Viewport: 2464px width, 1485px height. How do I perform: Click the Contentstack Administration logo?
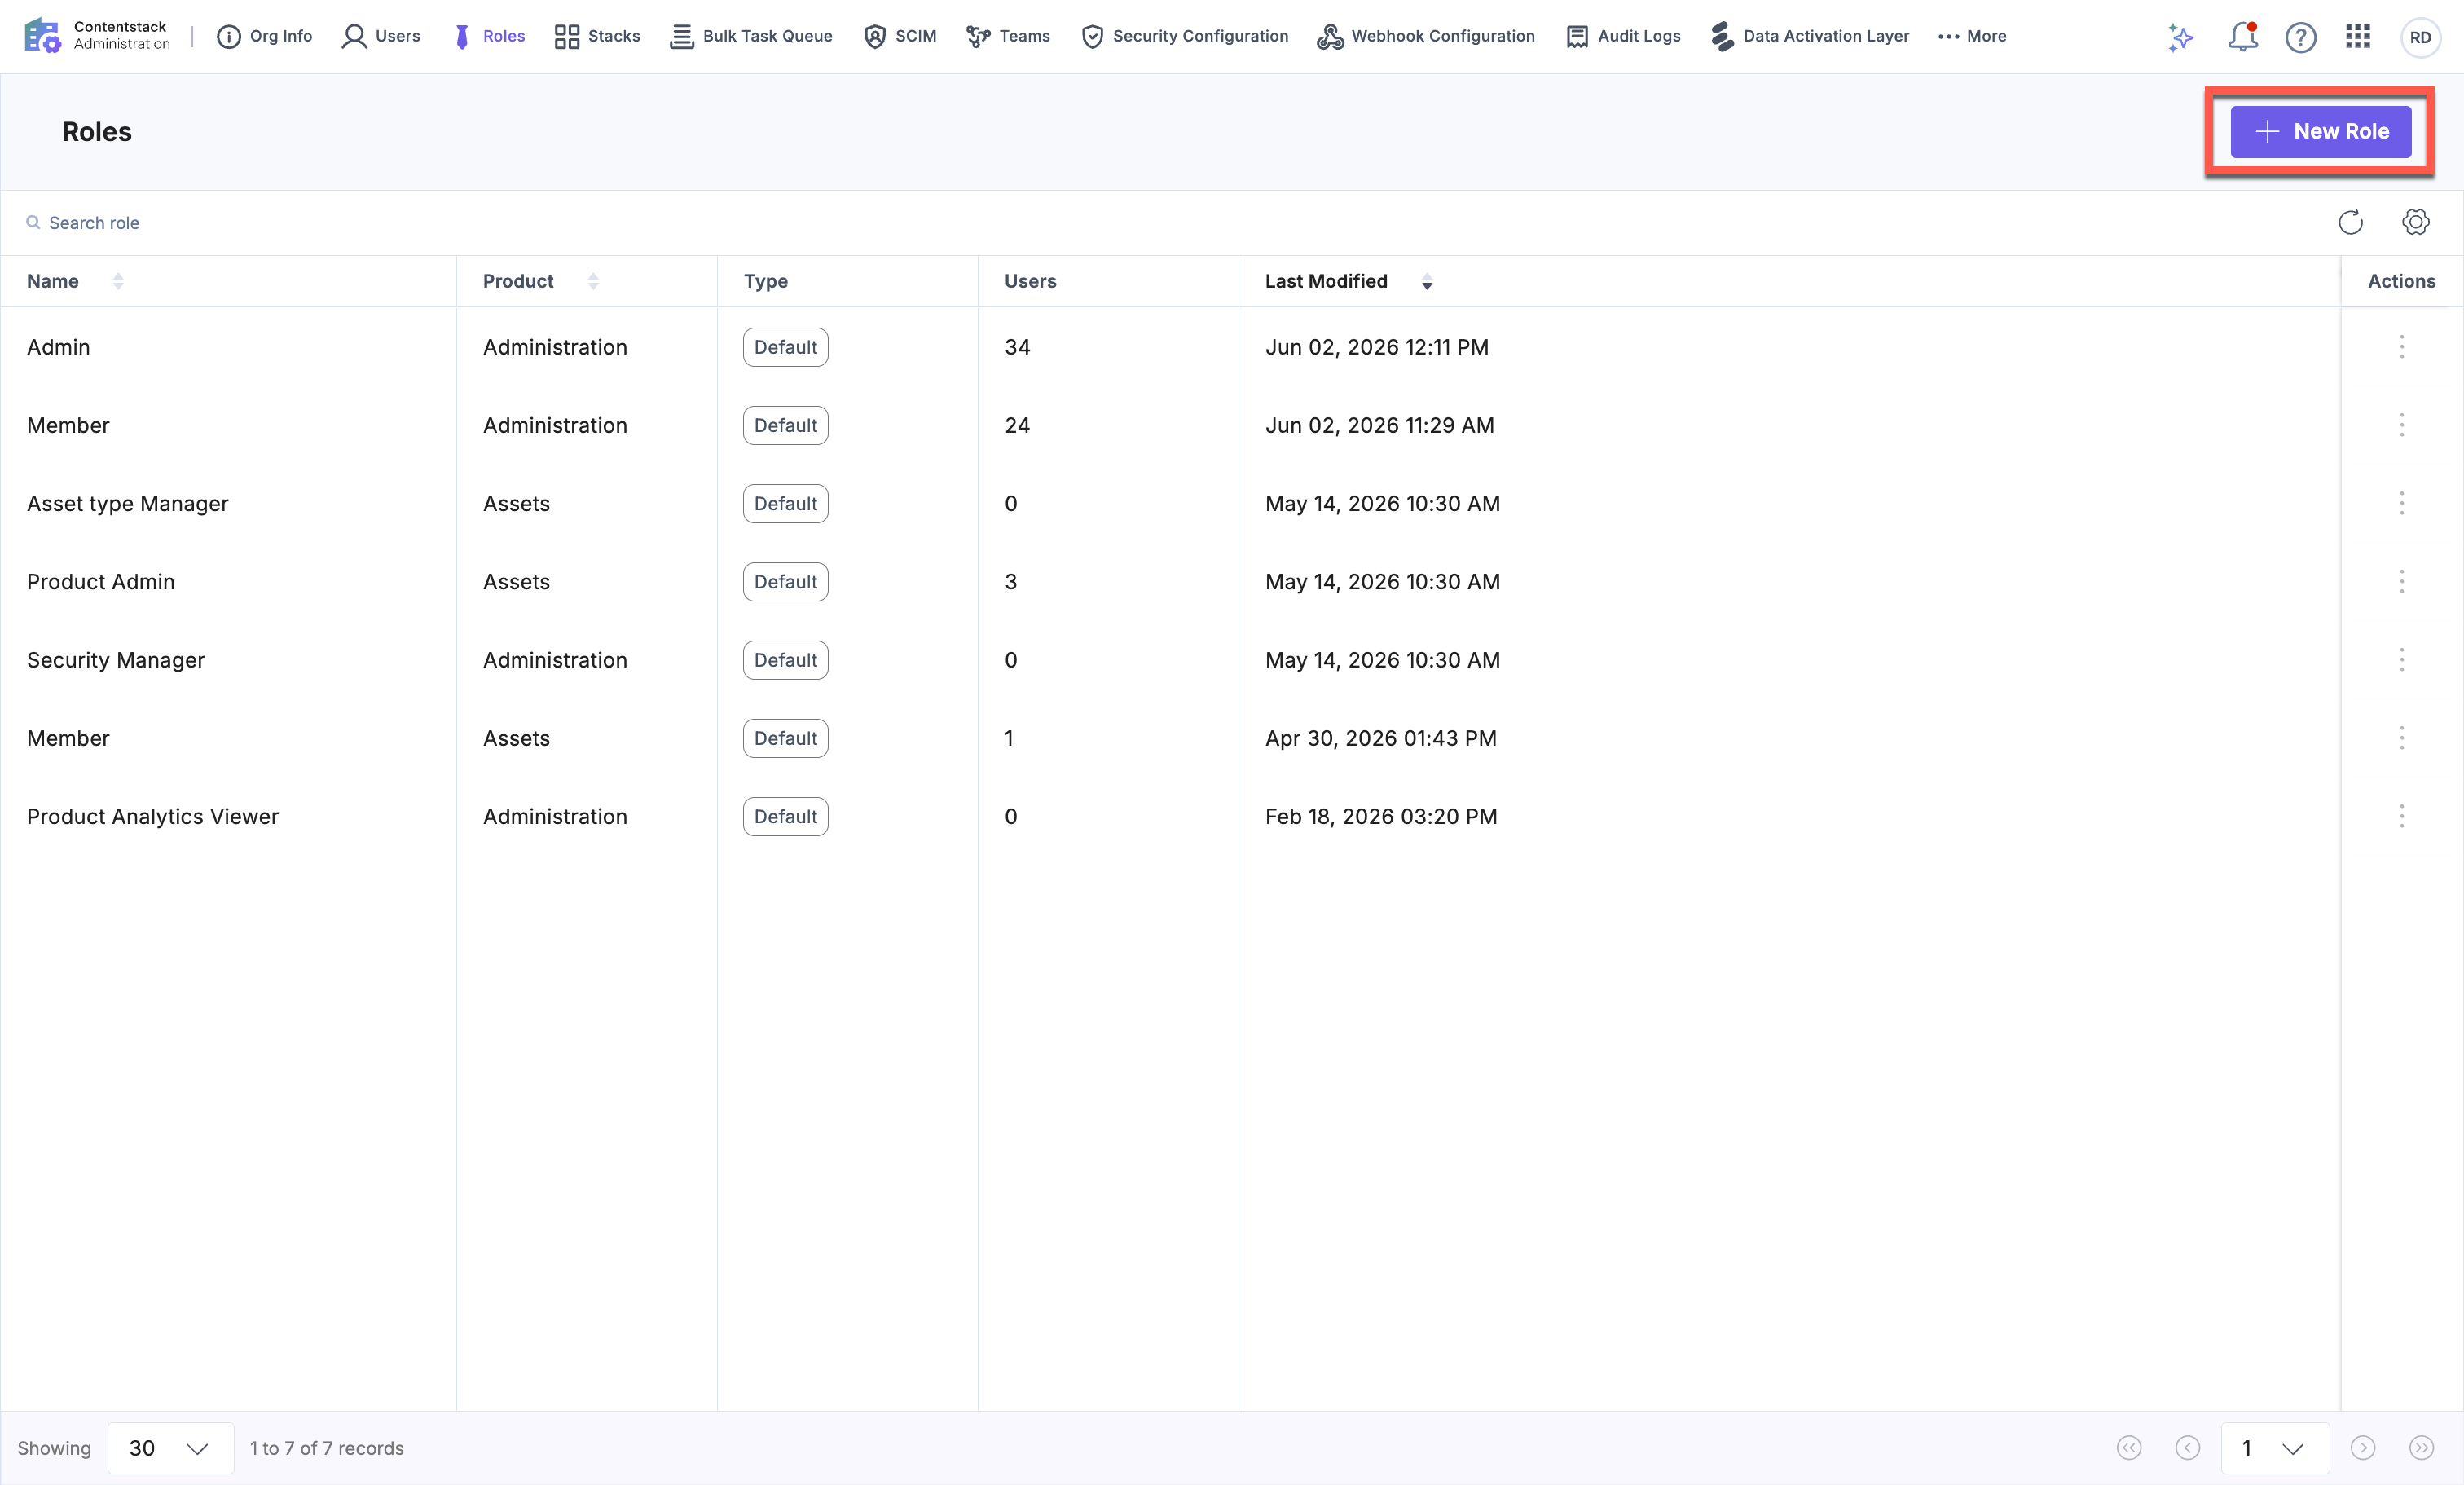(x=97, y=36)
